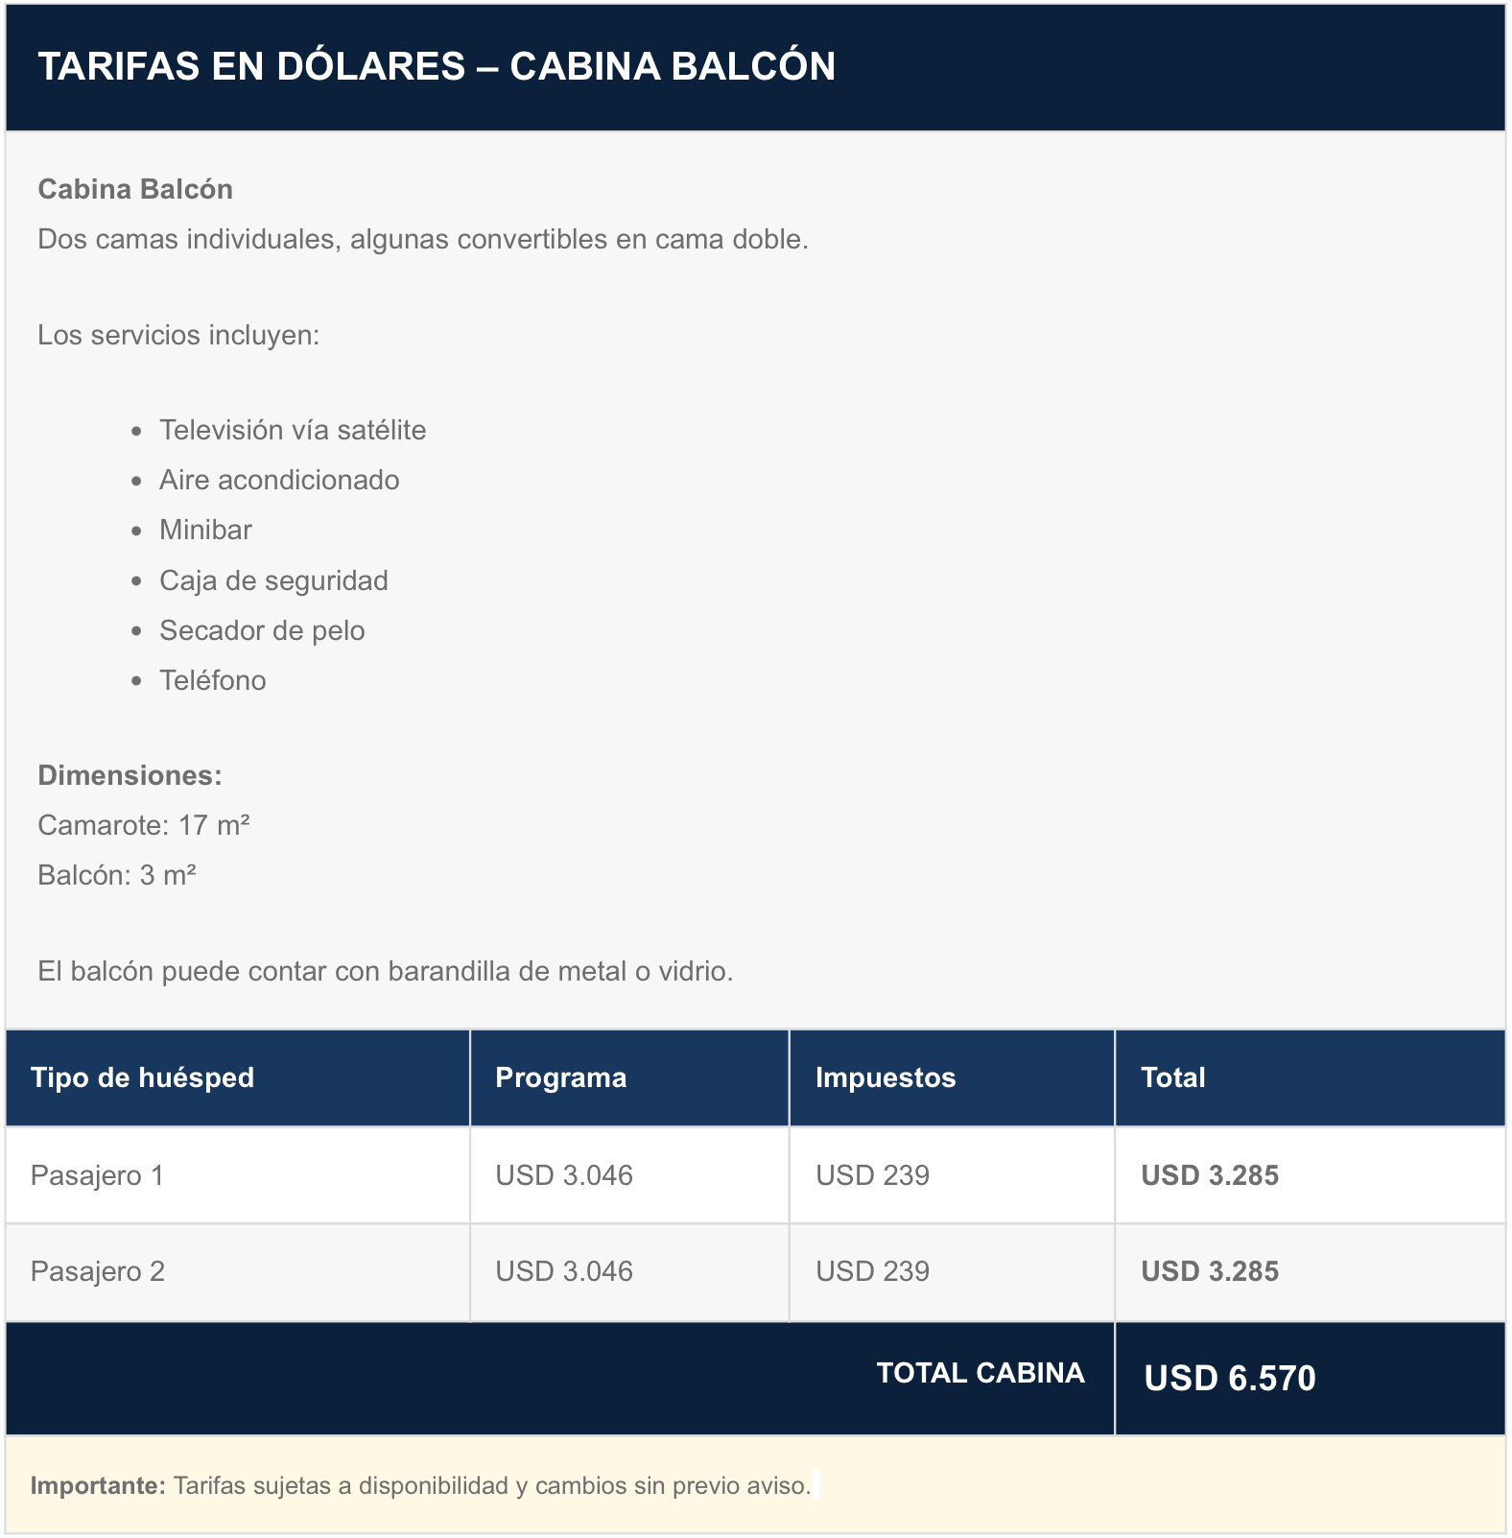This screenshot has height=1538, width=1512.
Task: Click the USD 6.570 cabin total
Action: (x=1230, y=1378)
